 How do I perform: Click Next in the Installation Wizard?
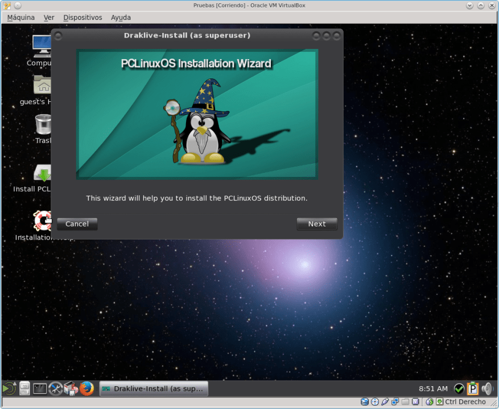(317, 224)
